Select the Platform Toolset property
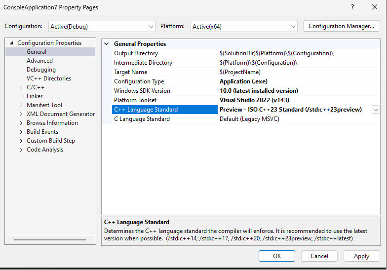This screenshot has height=270, width=387. click(x=135, y=100)
